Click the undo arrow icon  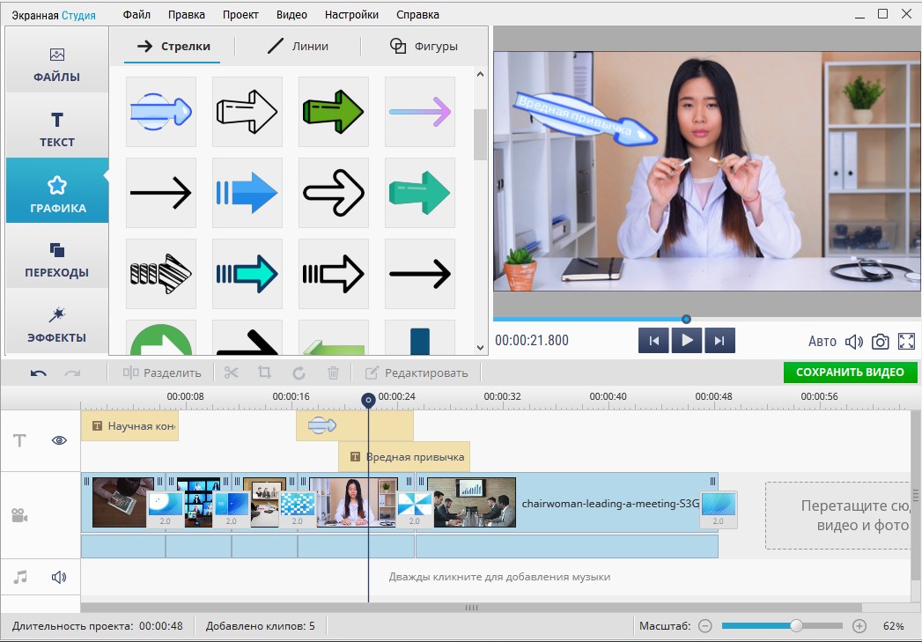tap(39, 373)
